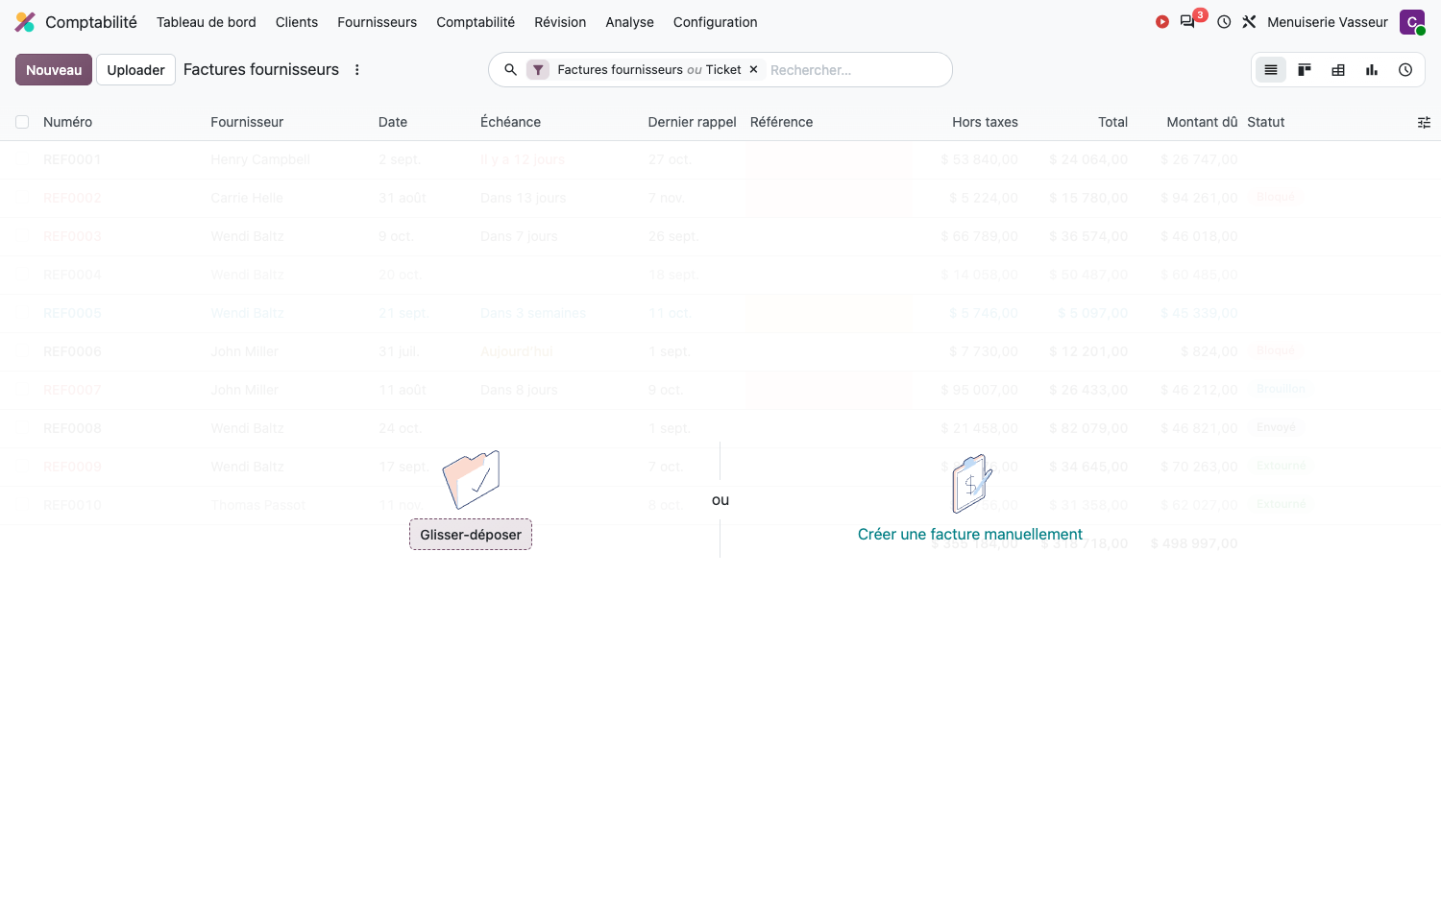This screenshot has height=912, width=1441.
Task: Click the drag-and-drop folder illustration
Action: click(x=471, y=480)
